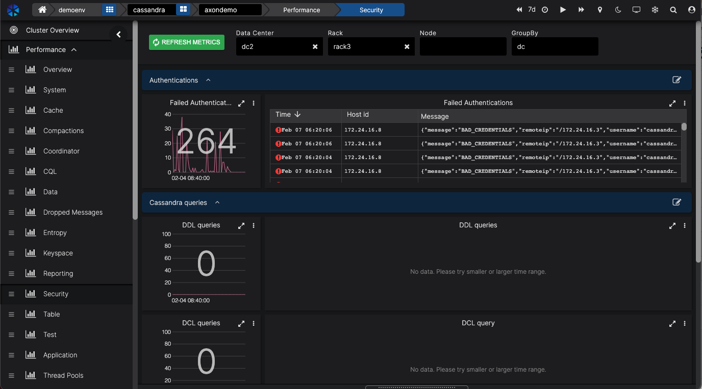702x389 pixels.
Task: Edit the Authentications section via pencil icon
Action: (x=676, y=80)
